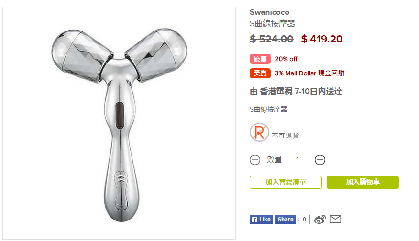The height and width of the screenshot is (241, 419).
Task: Open 3% Mall Dollar 現金回贈 details
Action: coord(309,73)
